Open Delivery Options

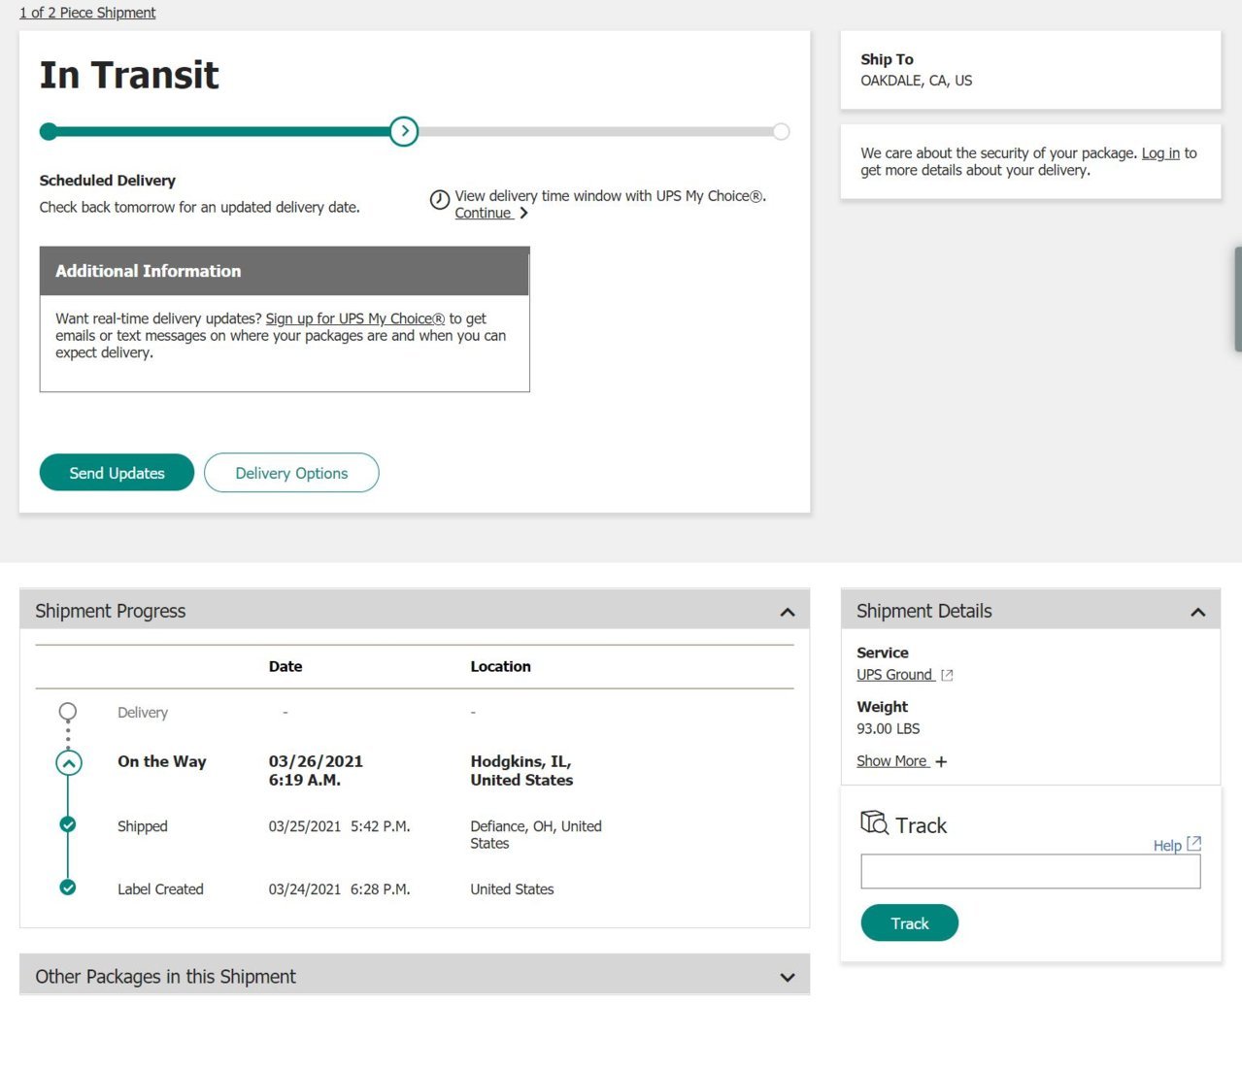tap(291, 473)
